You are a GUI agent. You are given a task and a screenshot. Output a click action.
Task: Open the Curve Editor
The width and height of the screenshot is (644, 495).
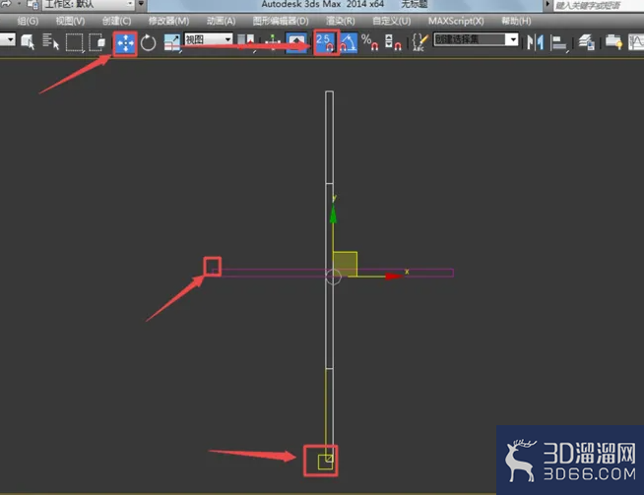(x=636, y=42)
